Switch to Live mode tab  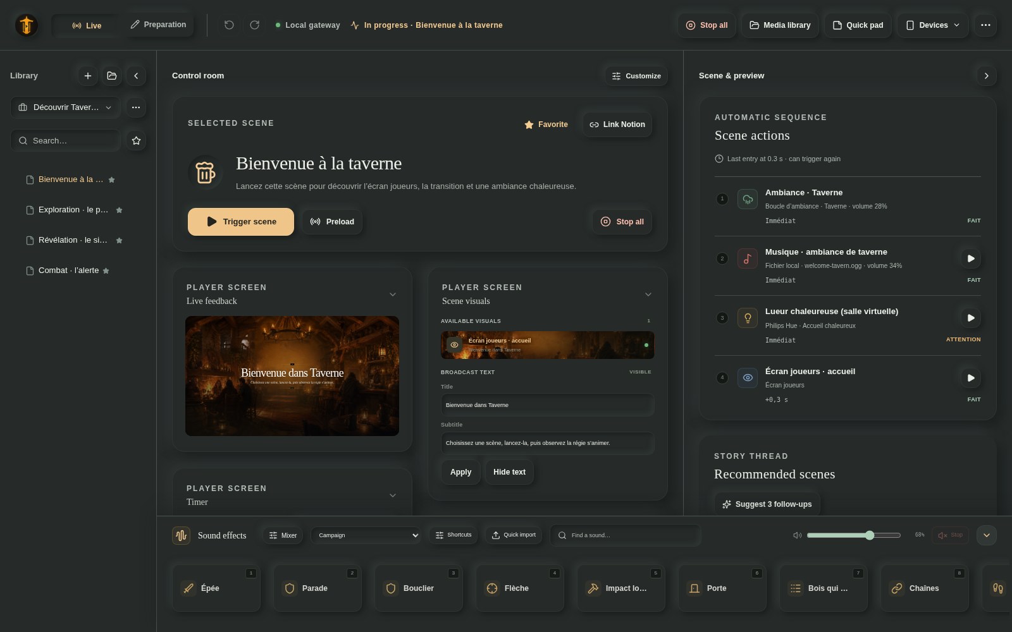point(87,25)
